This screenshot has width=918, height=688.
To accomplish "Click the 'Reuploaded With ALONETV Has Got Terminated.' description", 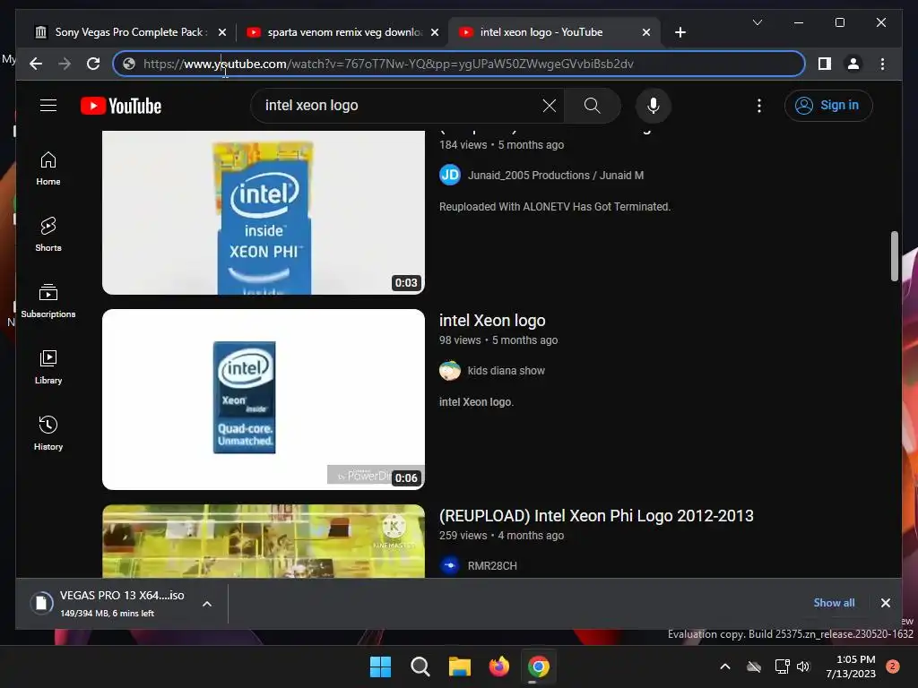I will click(555, 207).
